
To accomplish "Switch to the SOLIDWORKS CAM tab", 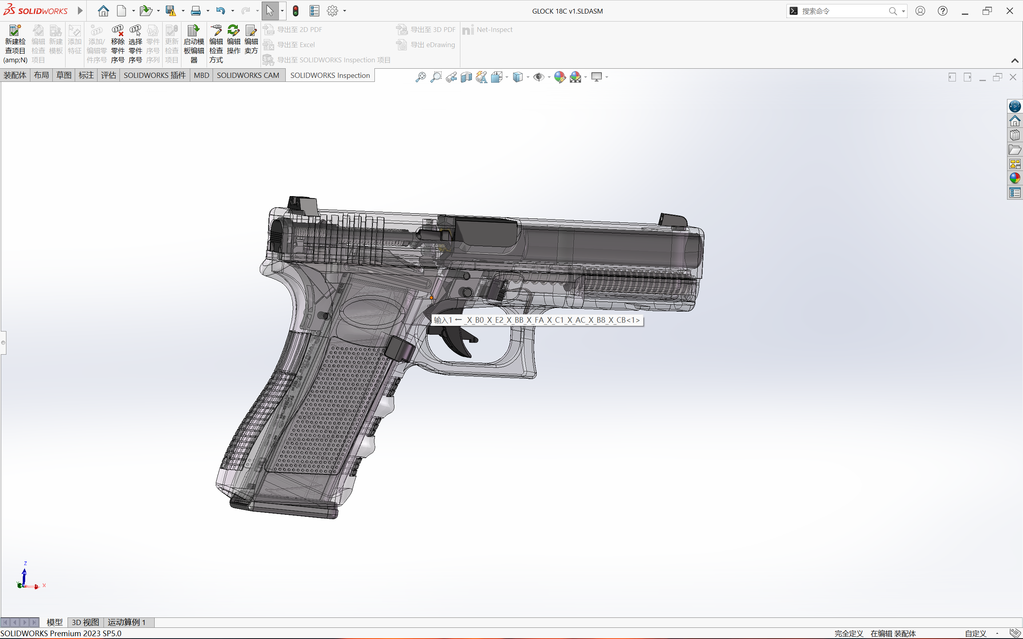I will [x=248, y=75].
